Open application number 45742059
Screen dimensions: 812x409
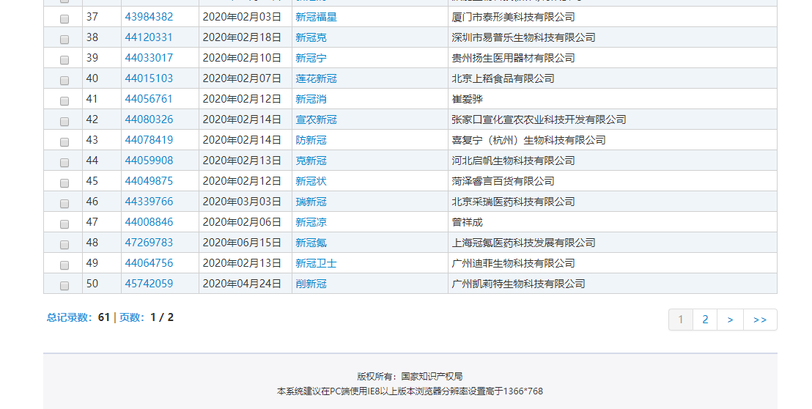pyautogui.click(x=149, y=284)
